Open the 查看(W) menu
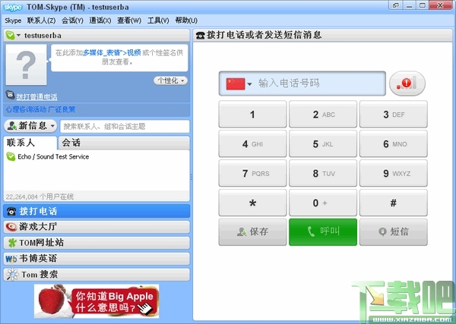 (x=129, y=20)
